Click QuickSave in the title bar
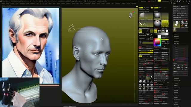Image resolution: width=191 pixels, height=107 pixels. pyautogui.click(x=143, y=1)
